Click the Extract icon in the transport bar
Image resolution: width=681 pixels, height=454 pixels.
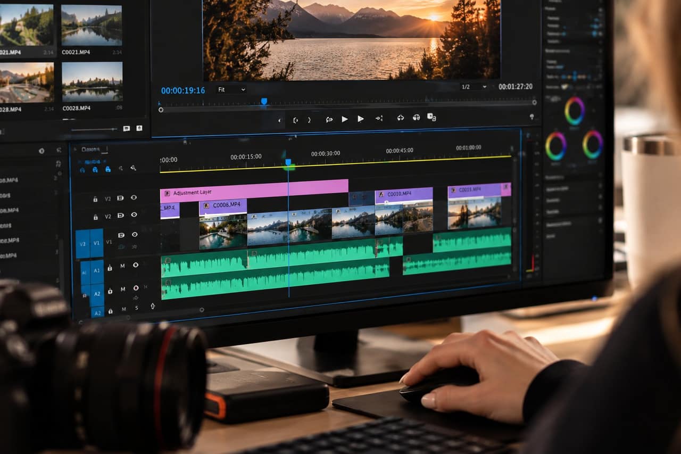coord(417,118)
